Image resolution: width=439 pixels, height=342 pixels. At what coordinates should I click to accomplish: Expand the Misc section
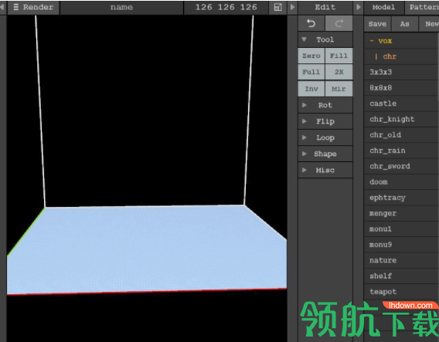(325, 170)
